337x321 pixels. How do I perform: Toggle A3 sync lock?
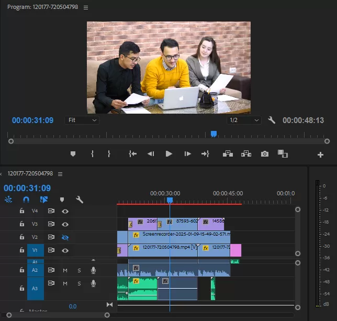click(51, 283)
